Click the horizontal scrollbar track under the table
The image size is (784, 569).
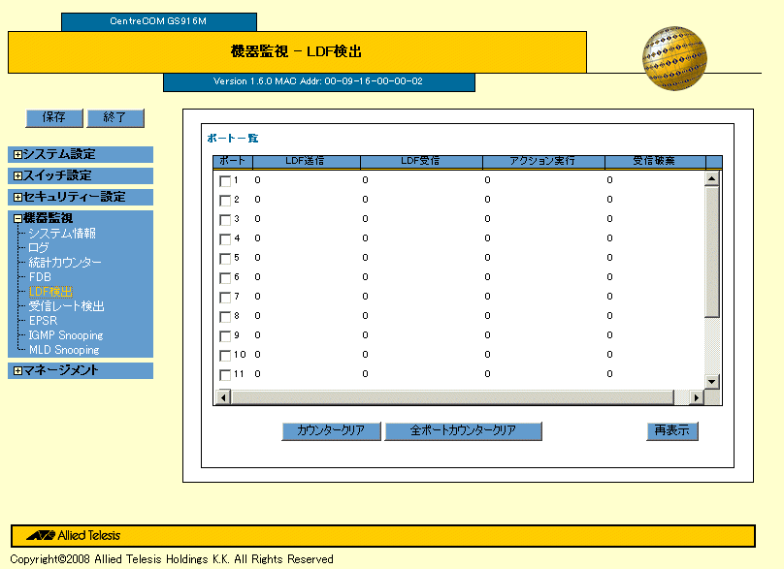(456, 397)
